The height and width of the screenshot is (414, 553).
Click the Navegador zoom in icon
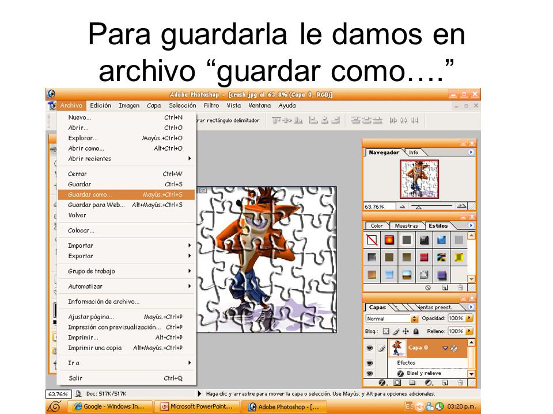[461, 206]
